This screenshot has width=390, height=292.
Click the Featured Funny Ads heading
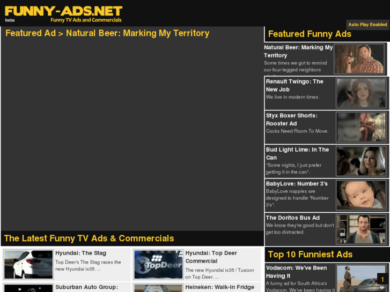[x=310, y=34]
